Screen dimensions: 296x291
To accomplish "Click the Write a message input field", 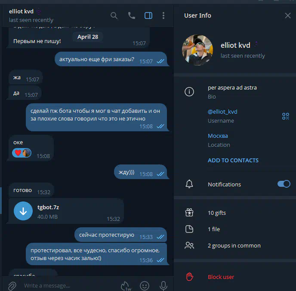I will (70, 286).
